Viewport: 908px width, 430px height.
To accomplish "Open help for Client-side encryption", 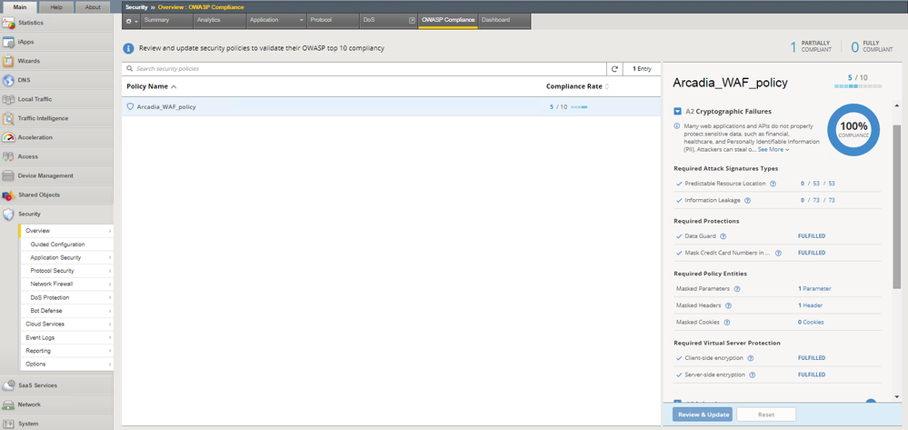I will point(749,358).
